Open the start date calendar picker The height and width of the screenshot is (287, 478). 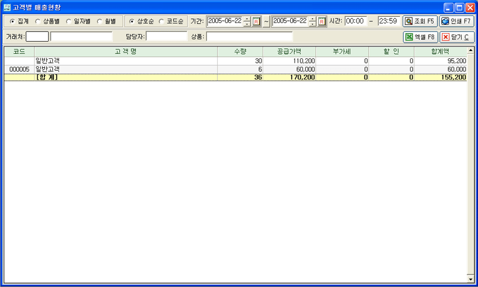[x=256, y=21]
